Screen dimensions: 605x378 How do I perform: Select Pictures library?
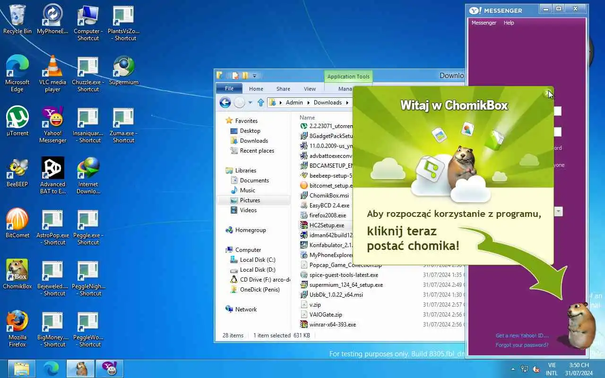point(254,200)
